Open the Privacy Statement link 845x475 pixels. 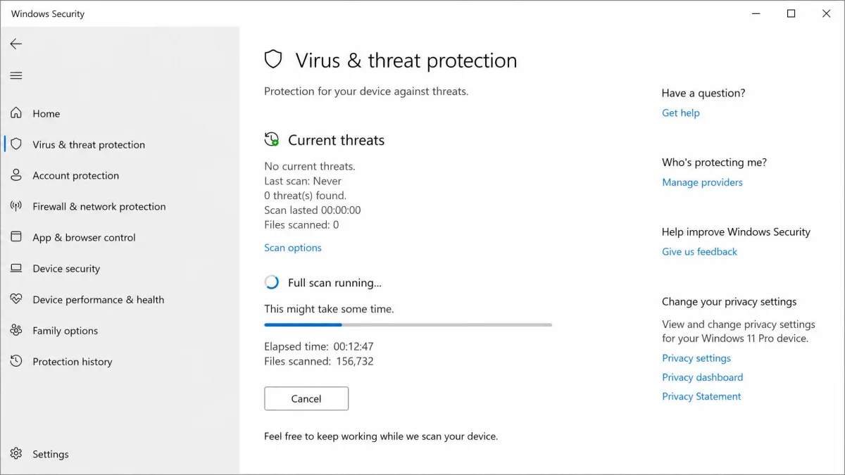701,396
